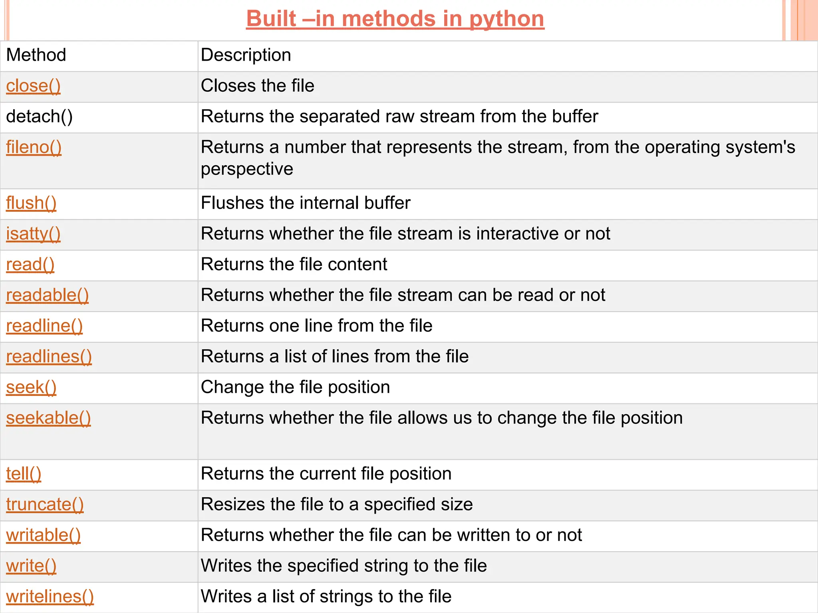Click the 'Built –in methods in python' title
818x613 pixels.
pyautogui.click(x=395, y=19)
